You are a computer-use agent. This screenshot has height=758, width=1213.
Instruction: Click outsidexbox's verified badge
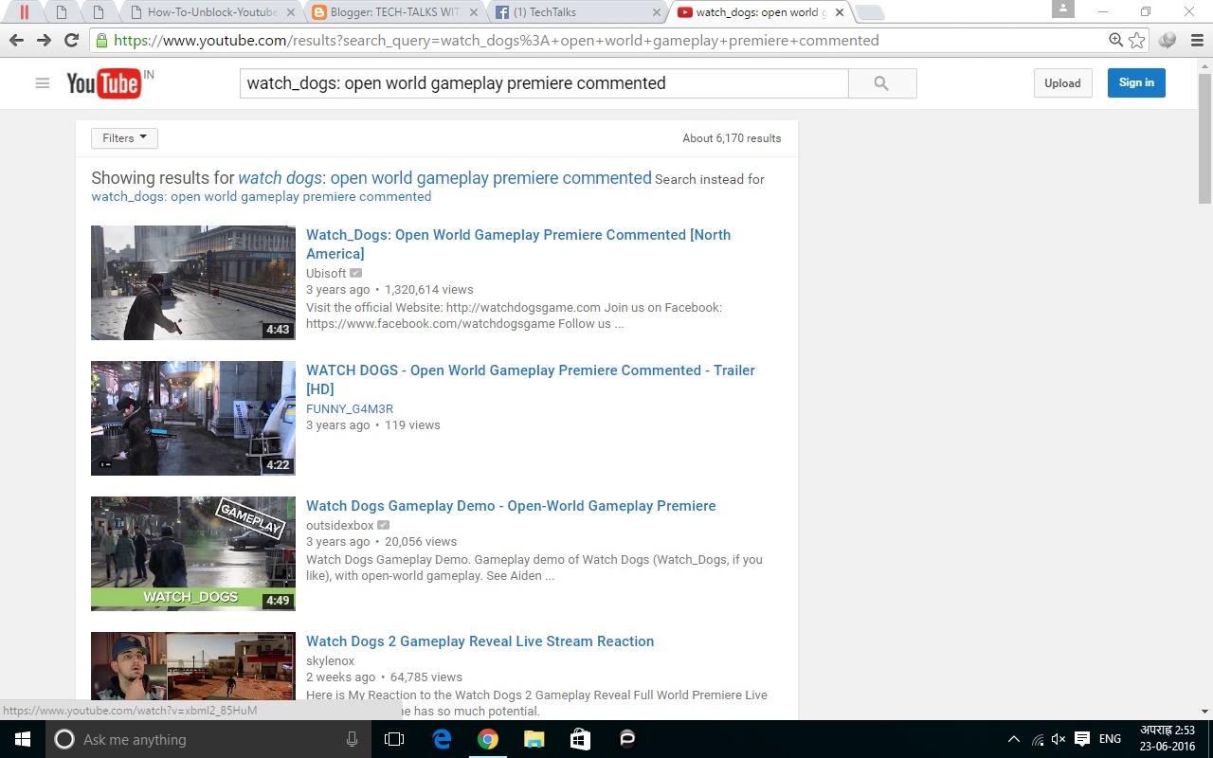point(383,525)
